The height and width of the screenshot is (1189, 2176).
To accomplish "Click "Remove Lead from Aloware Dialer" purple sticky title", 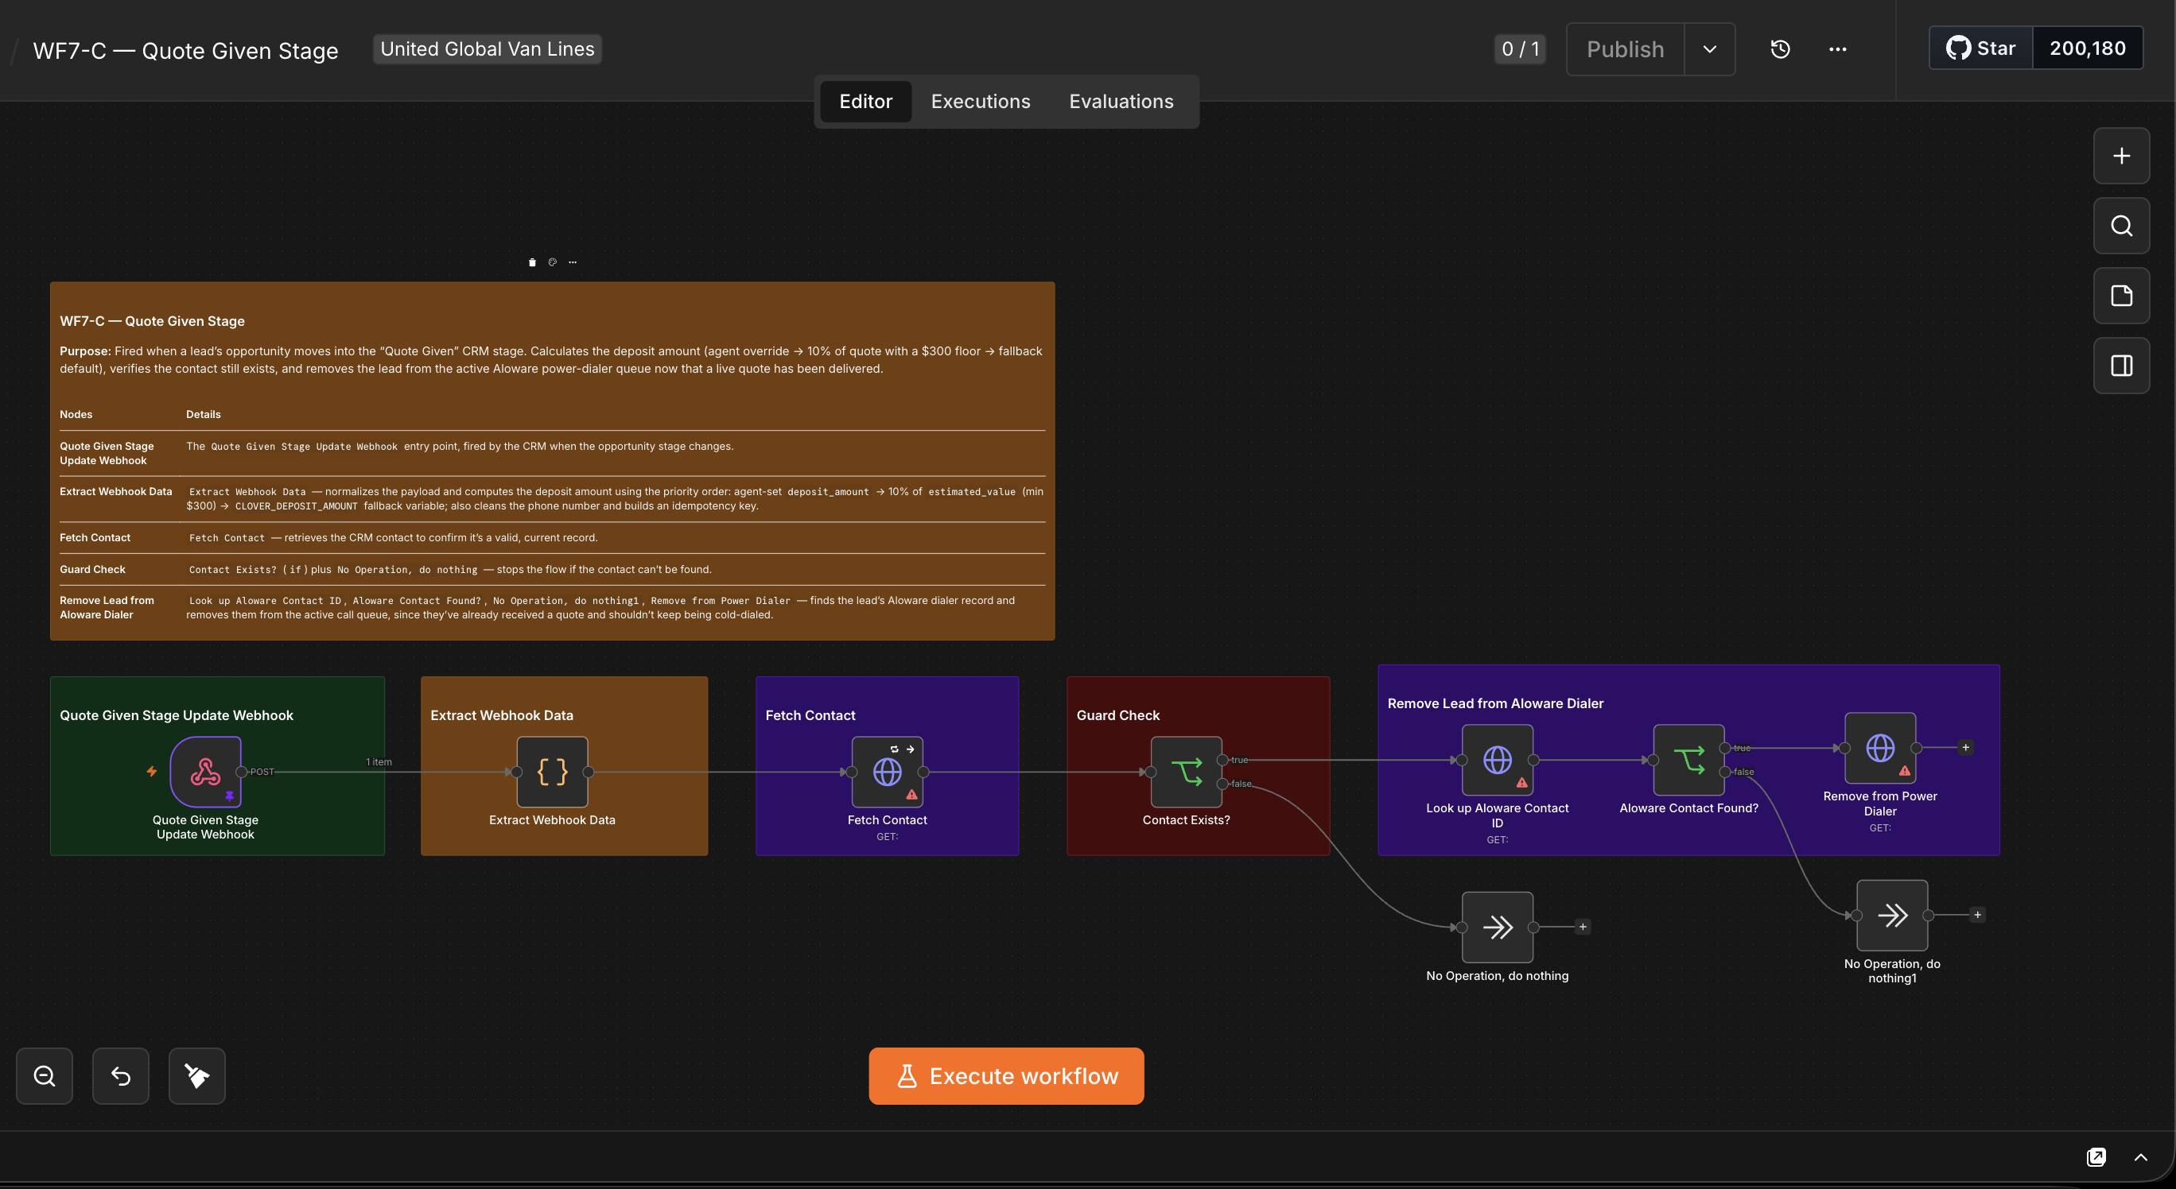I will tap(1495, 703).
